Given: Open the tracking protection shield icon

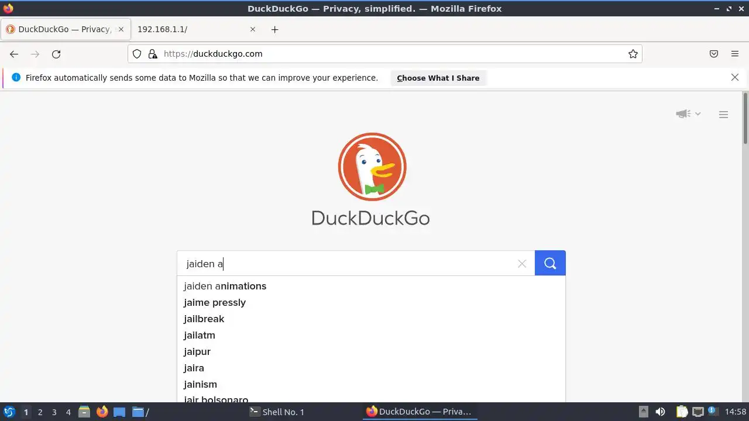Looking at the screenshot, I should (137, 54).
